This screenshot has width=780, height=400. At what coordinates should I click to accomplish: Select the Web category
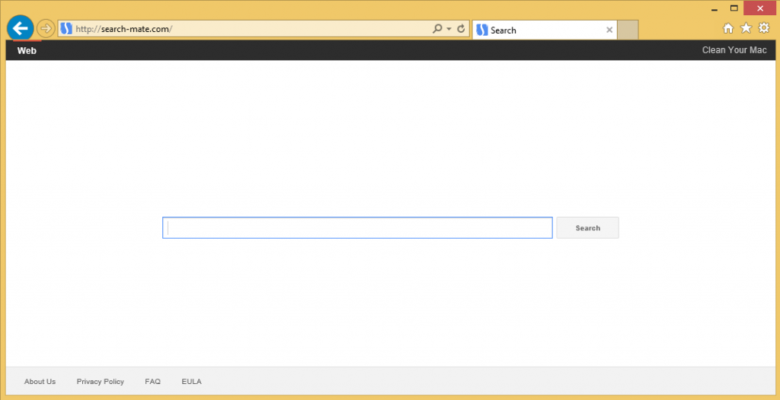coord(27,50)
